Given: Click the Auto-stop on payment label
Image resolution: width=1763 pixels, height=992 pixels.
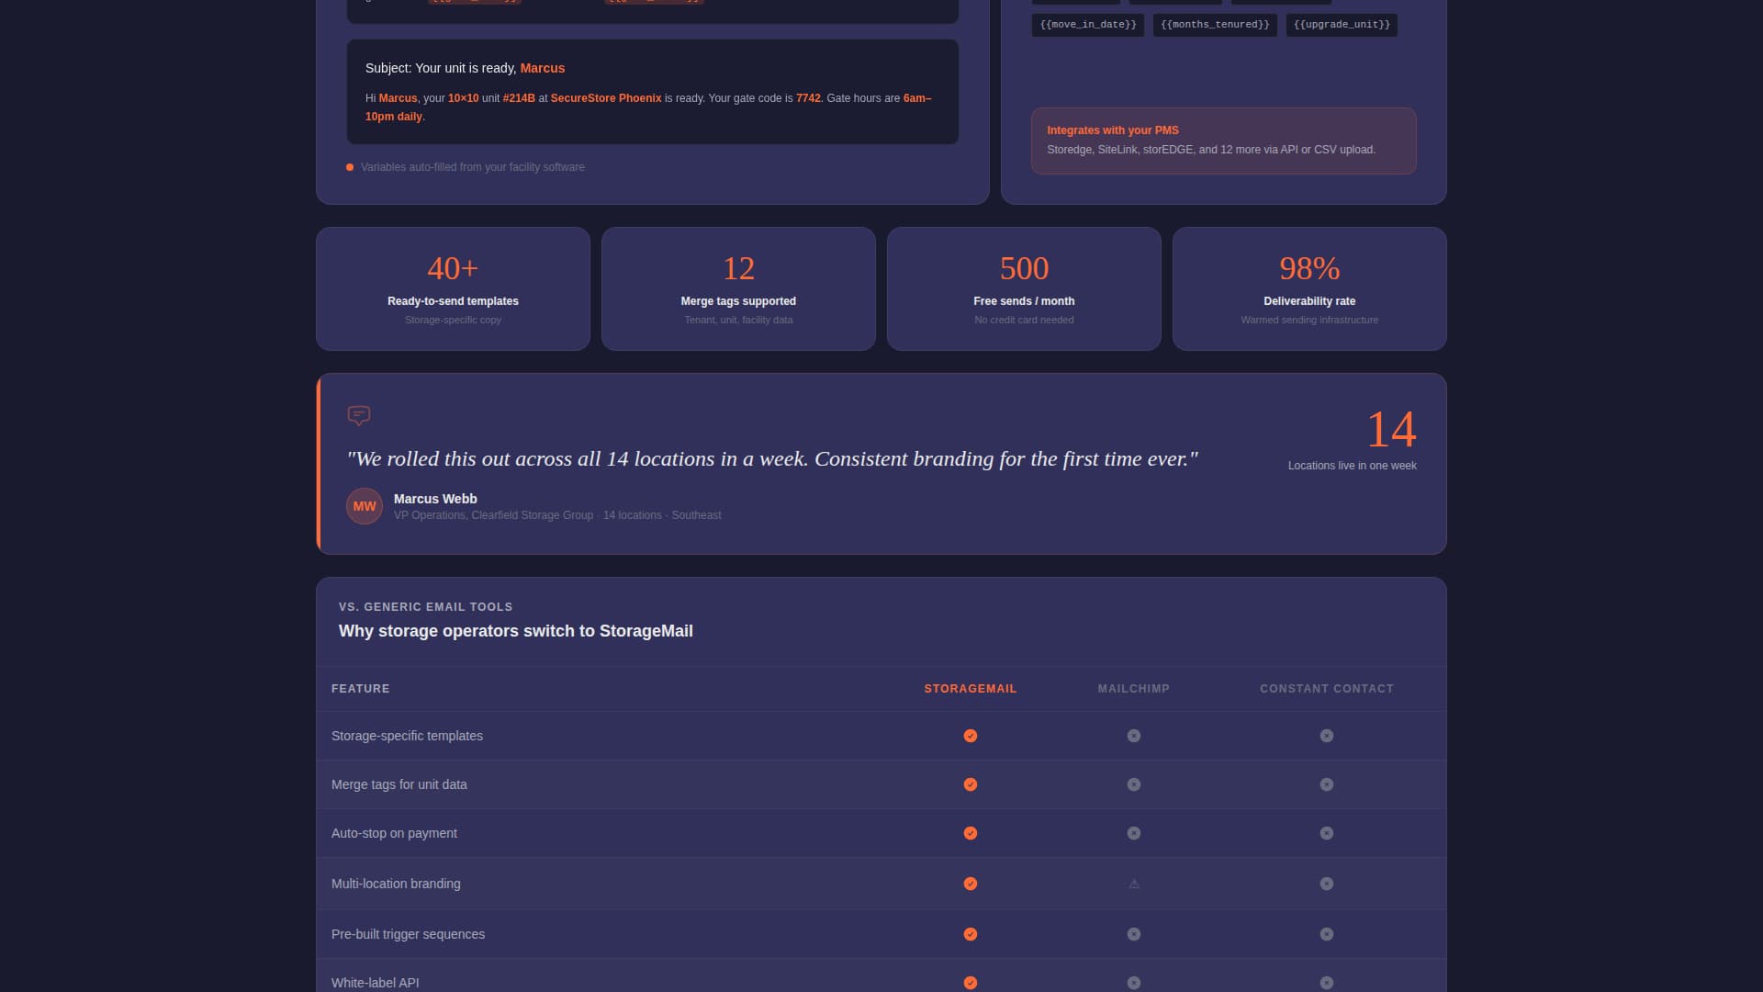Looking at the screenshot, I should coord(394,833).
